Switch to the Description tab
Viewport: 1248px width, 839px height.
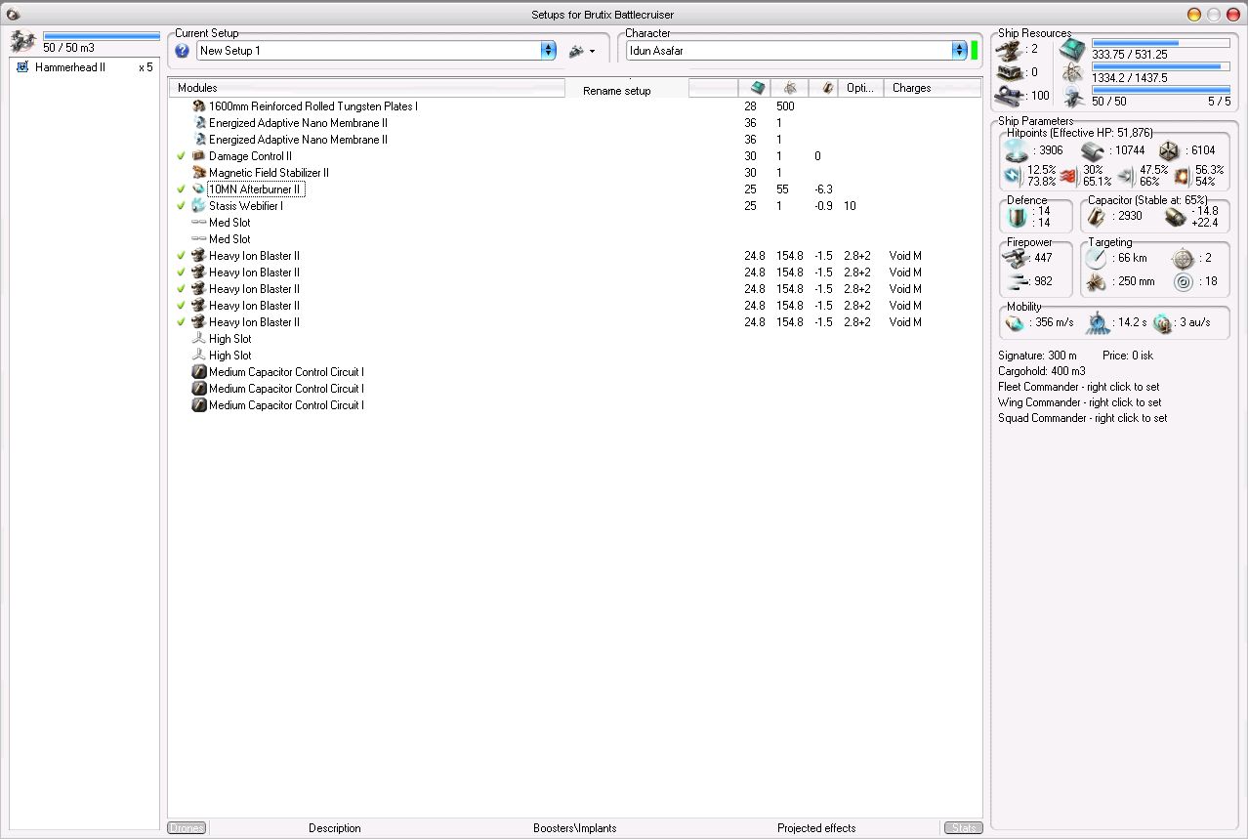(335, 828)
